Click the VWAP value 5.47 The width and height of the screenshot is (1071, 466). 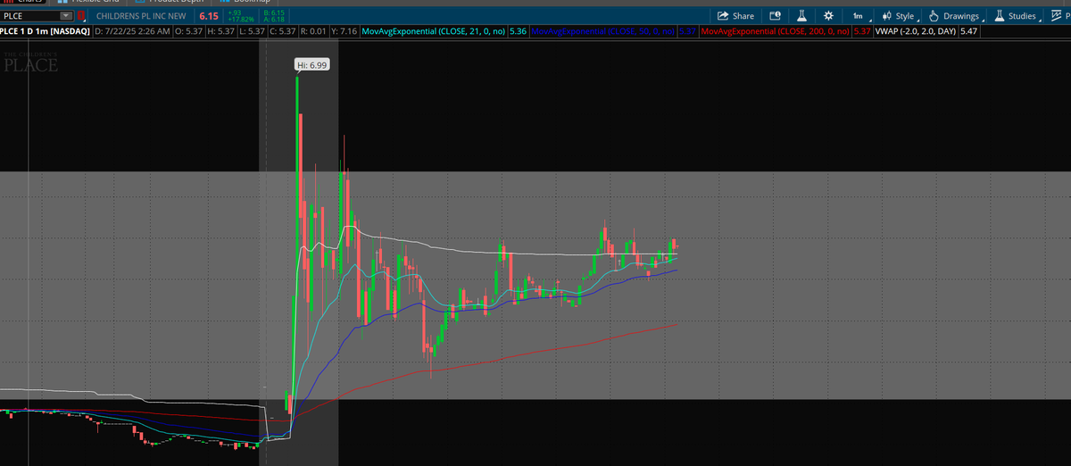coord(968,31)
